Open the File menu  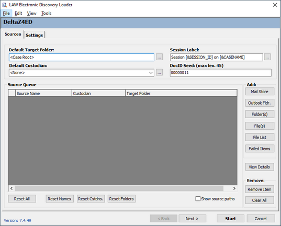click(6, 13)
